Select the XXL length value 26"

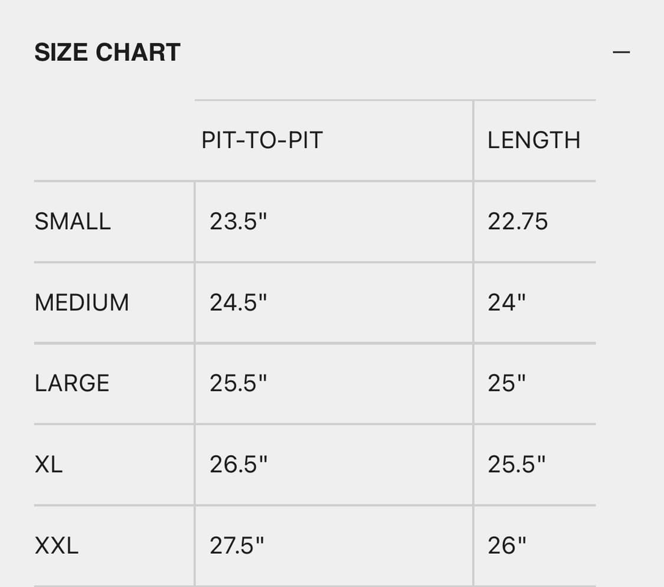point(506,546)
